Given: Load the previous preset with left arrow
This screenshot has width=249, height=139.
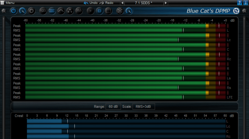Looking at the screenshot, I should (122, 3).
